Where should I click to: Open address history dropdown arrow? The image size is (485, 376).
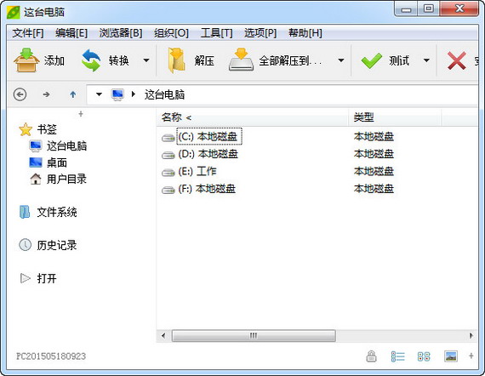click(99, 94)
